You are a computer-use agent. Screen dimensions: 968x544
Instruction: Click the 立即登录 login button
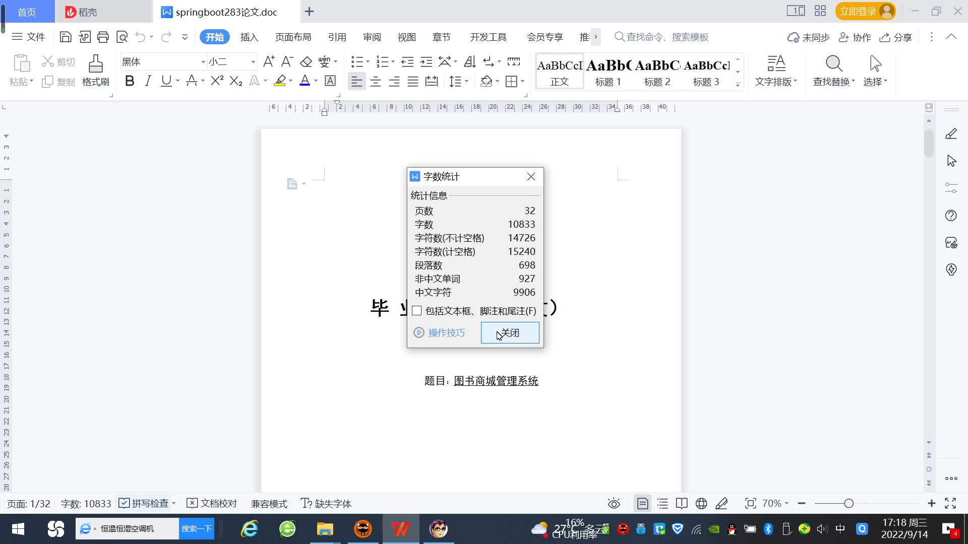tap(865, 11)
